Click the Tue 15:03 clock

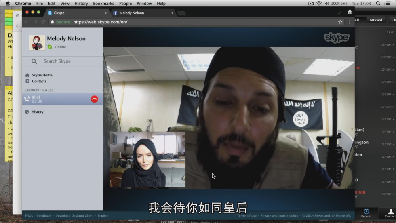(x=361, y=4)
